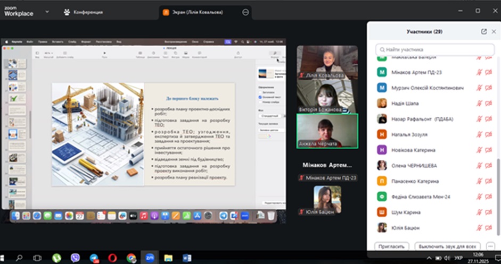501x264 pixels.
Task: Toggle video for Панасенко Катерина
Action: coord(488,181)
